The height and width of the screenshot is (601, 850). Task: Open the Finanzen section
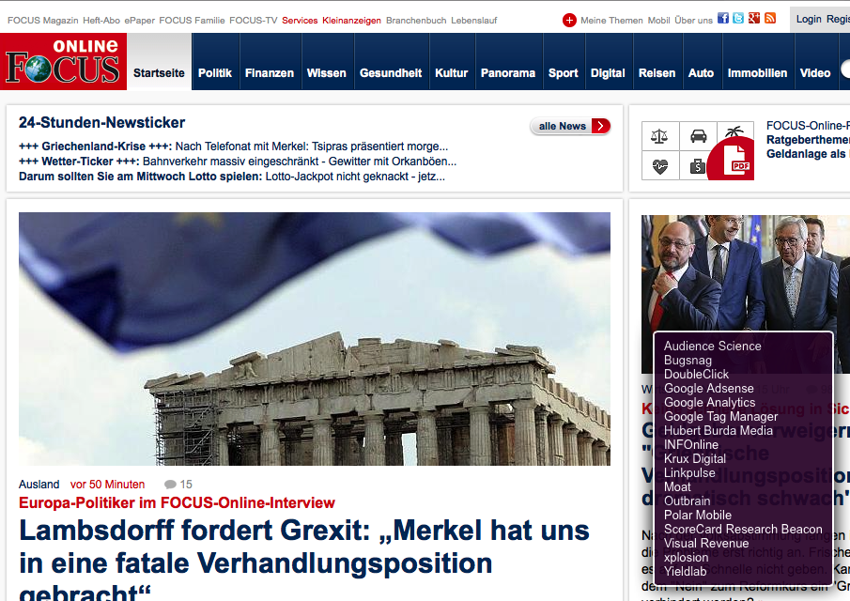(270, 73)
